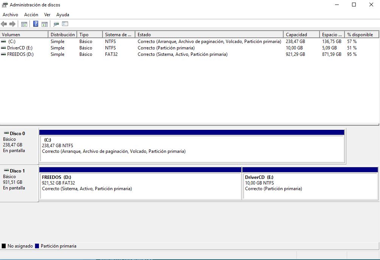
Task: Click the blue Partición primaria legend swatch
Action: click(37, 246)
